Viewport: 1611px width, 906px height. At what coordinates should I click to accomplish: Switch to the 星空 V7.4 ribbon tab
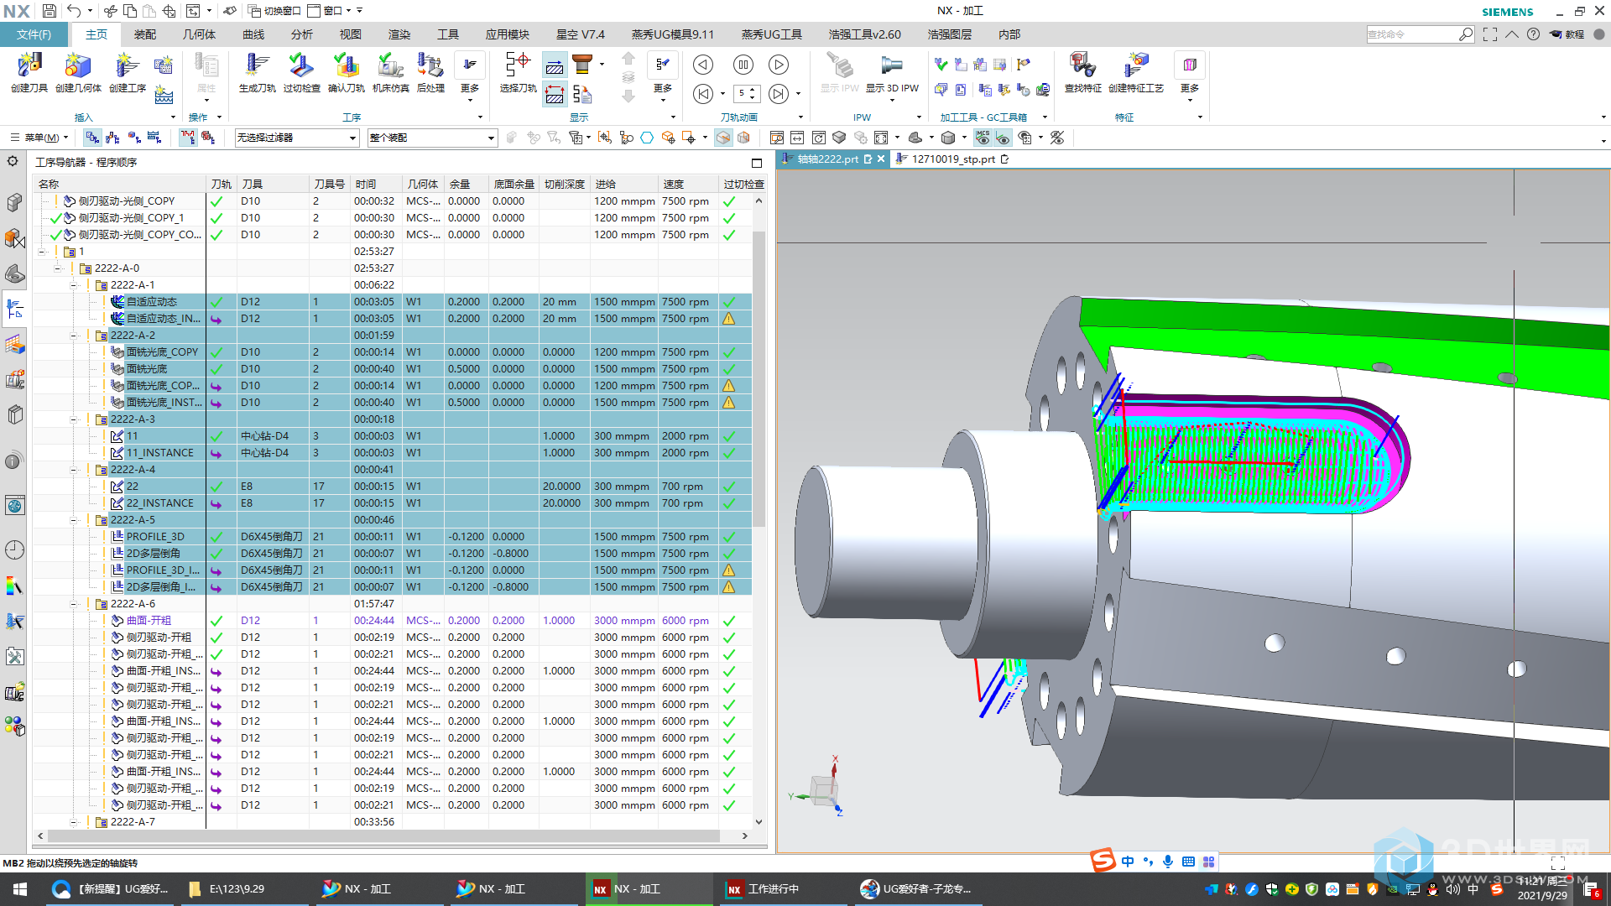(580, 34)
